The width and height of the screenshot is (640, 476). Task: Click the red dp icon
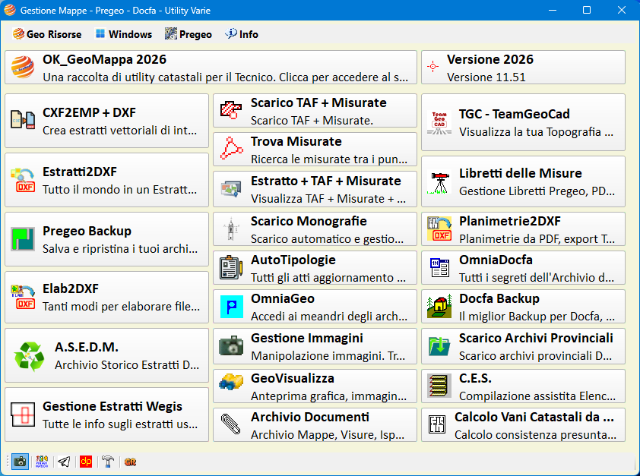click(86, 462)
